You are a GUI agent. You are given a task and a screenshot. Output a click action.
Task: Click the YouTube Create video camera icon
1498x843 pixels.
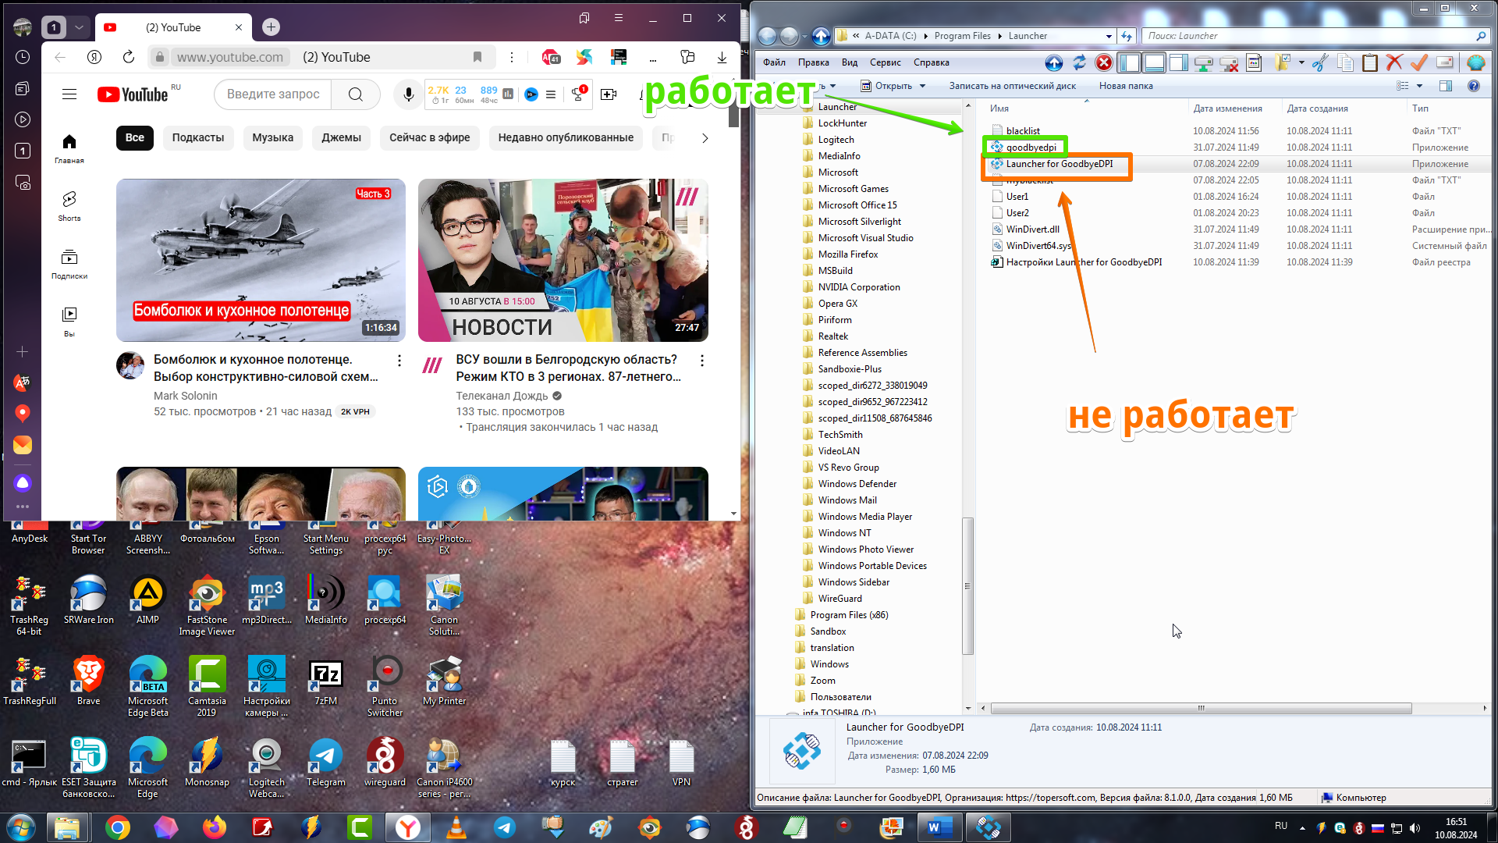coord(609,94)
